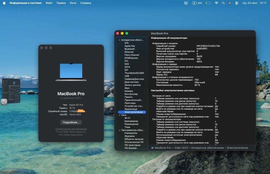Select Хранилище in the sidebar
This screenshot has width=270, height=174.
(x=131, y=109)
